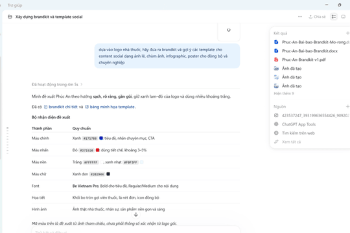Image resolution: width=350 pixels, height=233 pixels.
Task: Click the Be Vietnam Pro font name
Action: pyautogui.click(x=86, y=186)
